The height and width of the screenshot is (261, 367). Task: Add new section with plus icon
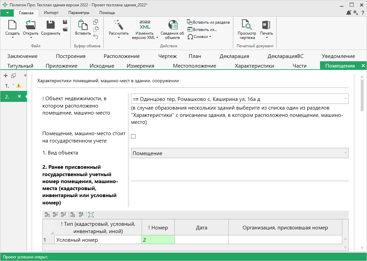(6, 76)
